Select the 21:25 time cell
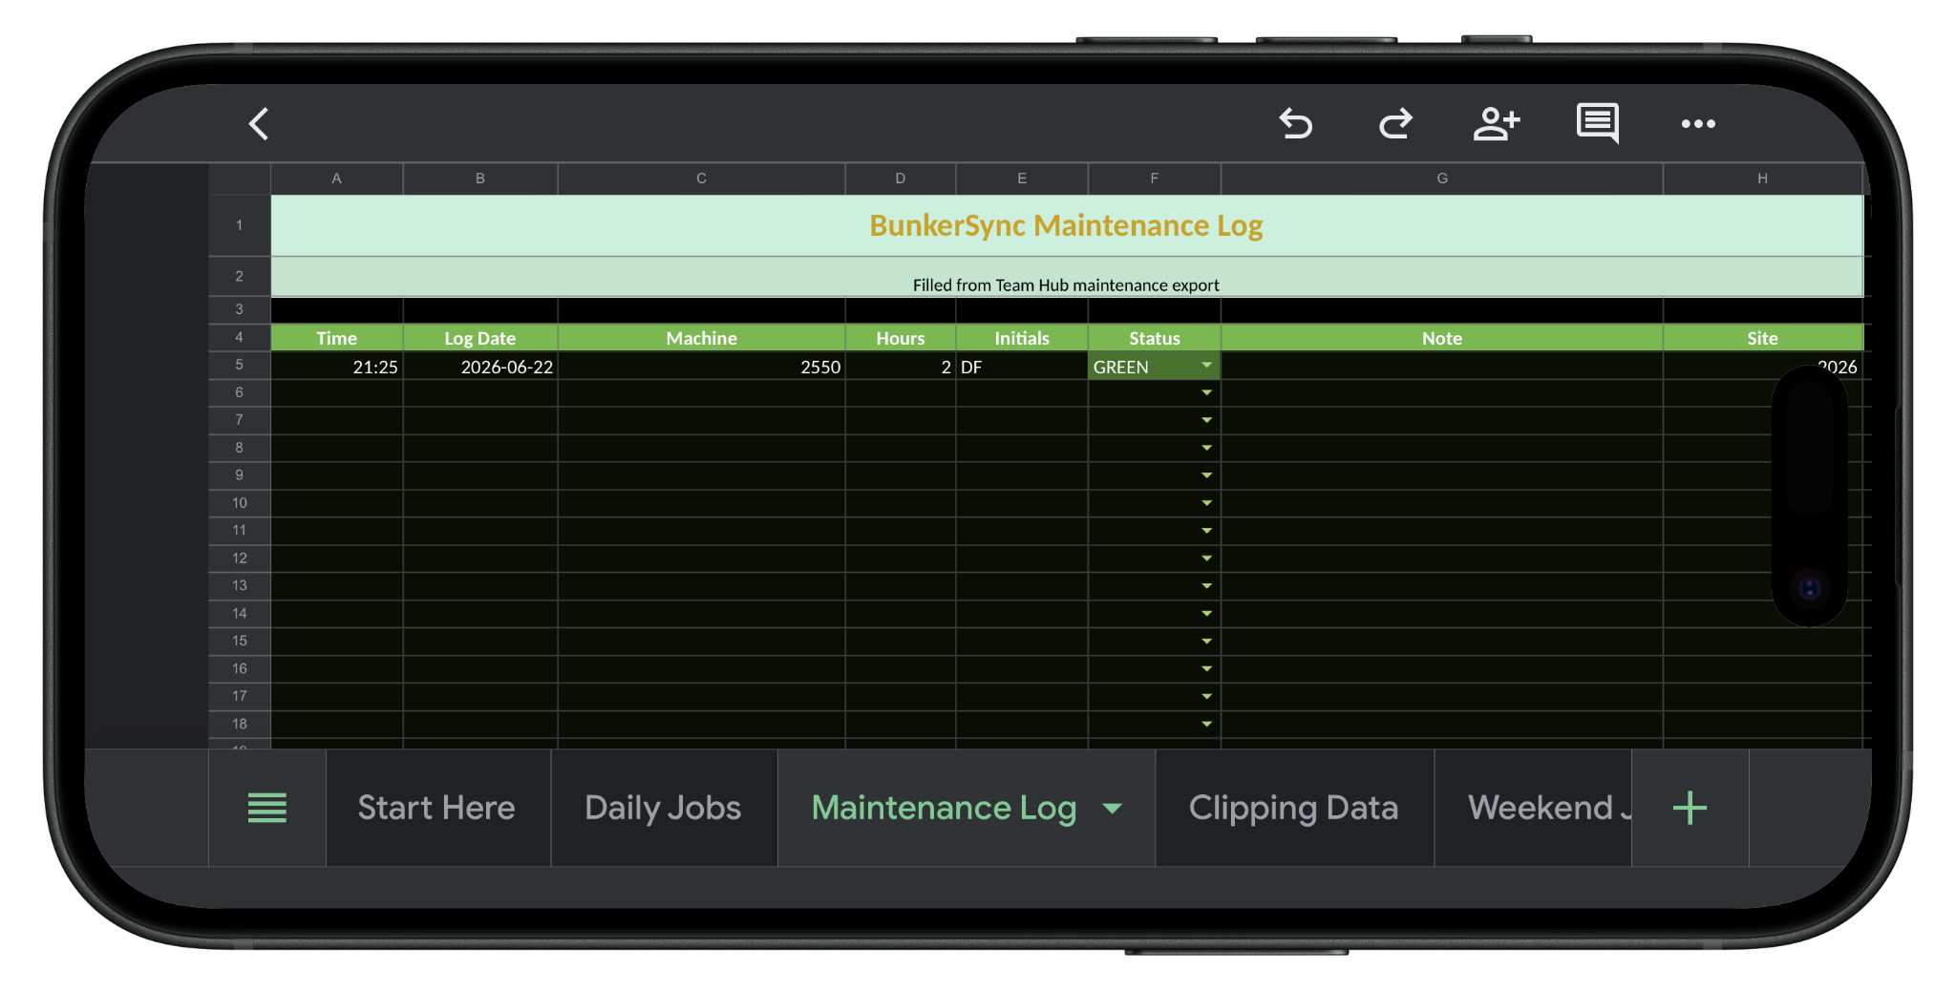Image resolution: width=1956 pixels, height=992 pixels. tap(337, 367)
